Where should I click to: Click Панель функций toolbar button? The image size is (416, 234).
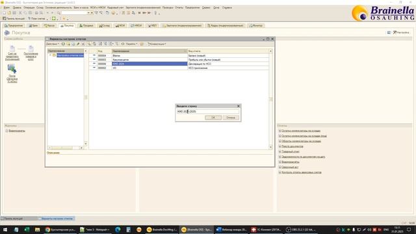click(x=14, y=19)
